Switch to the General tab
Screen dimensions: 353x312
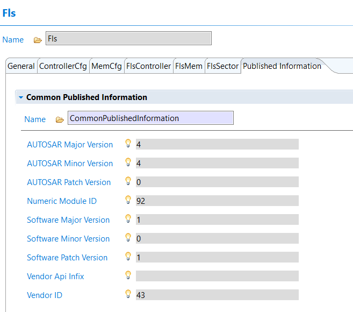(21, 66)
